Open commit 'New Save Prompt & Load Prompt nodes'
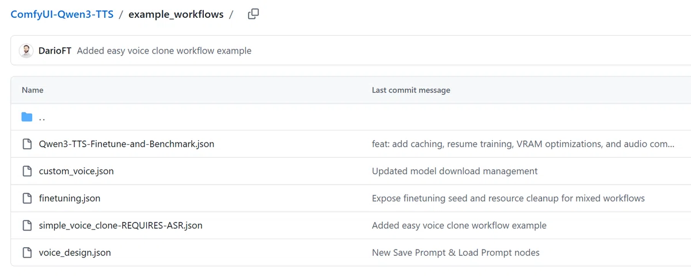The height and width of the screenshot is (280, 691). point(455,252)
